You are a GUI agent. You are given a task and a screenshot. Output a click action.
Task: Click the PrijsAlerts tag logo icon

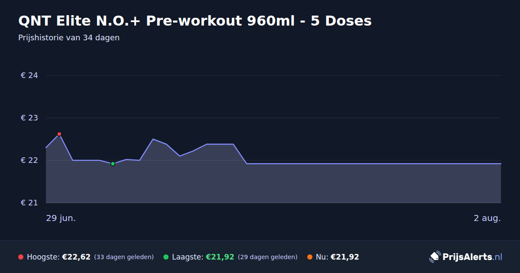[435, 257]
